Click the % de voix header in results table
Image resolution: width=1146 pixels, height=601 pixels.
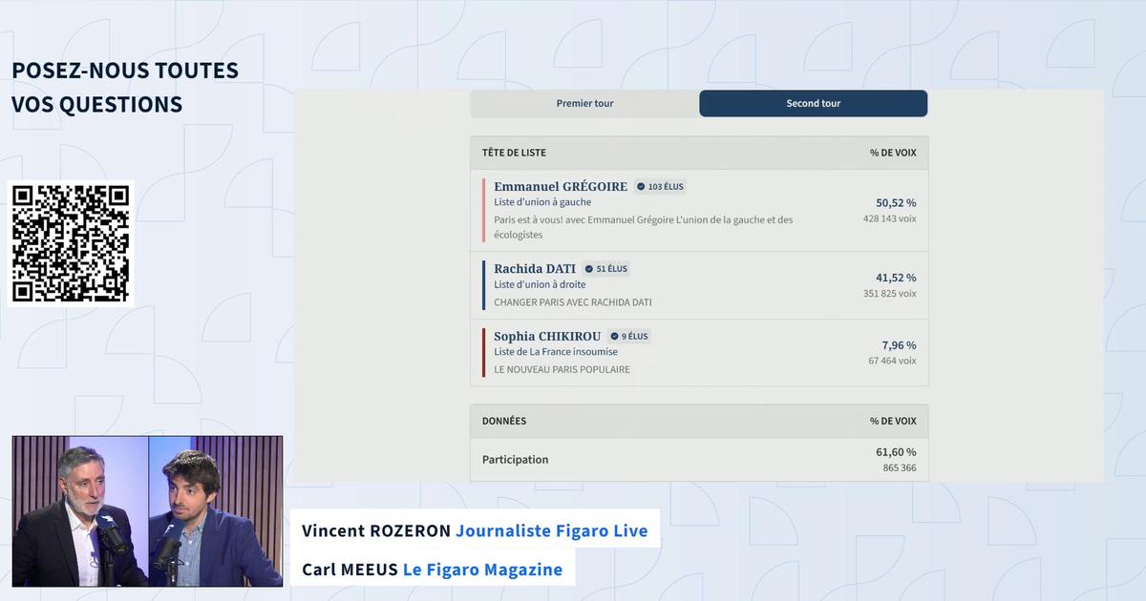(x=893, y=153)
